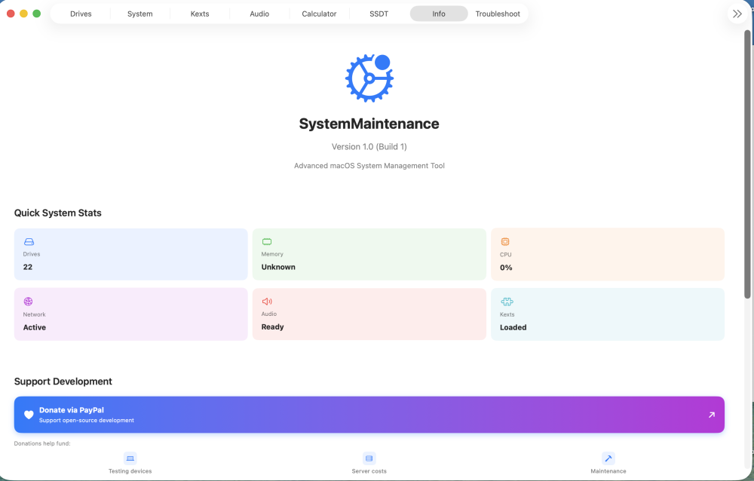
Task: Click the Quick System Stats heading
Action: (58, 213)
